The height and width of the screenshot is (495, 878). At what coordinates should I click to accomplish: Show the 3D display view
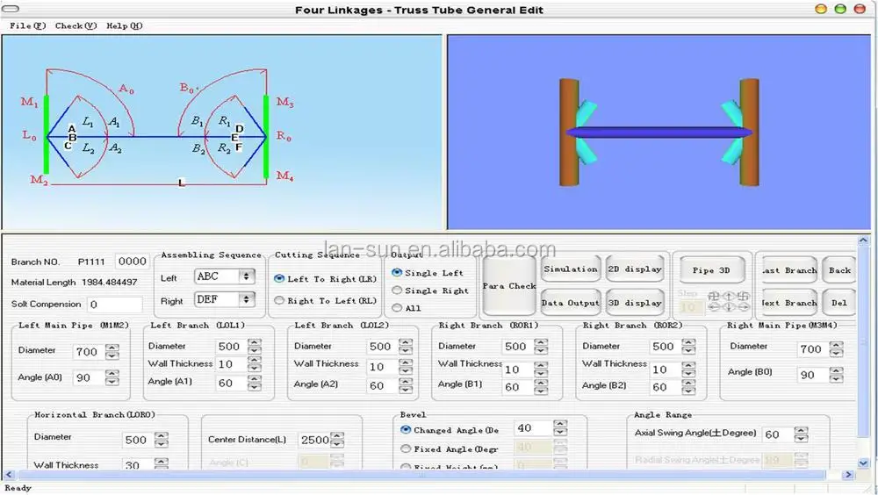(x=635, y=303)
